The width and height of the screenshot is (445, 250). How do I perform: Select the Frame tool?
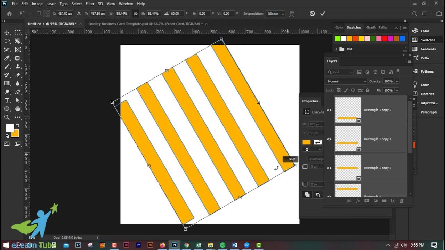[18, 50]
